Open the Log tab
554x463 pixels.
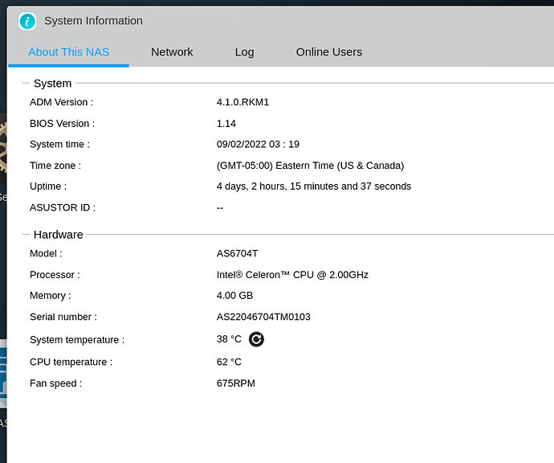[245, 52]
